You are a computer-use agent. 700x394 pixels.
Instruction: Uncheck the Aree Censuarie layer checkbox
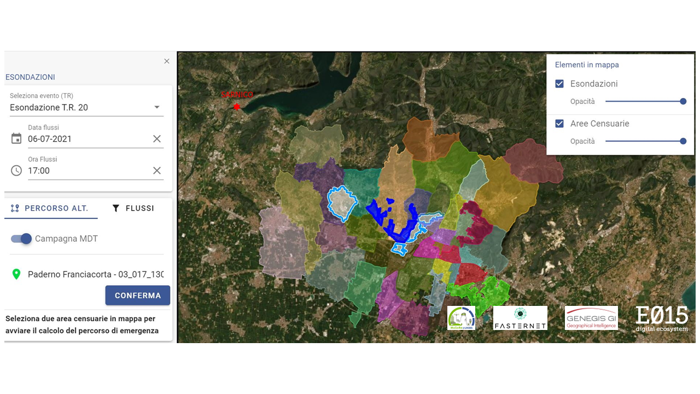559,124
